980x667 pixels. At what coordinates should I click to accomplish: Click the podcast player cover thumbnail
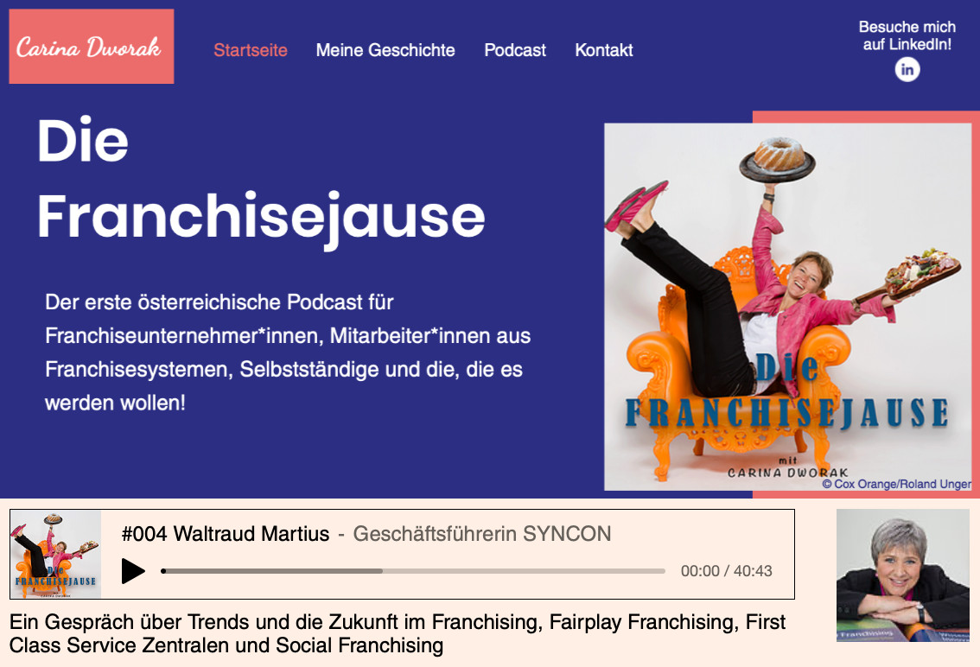coord(55,555)
